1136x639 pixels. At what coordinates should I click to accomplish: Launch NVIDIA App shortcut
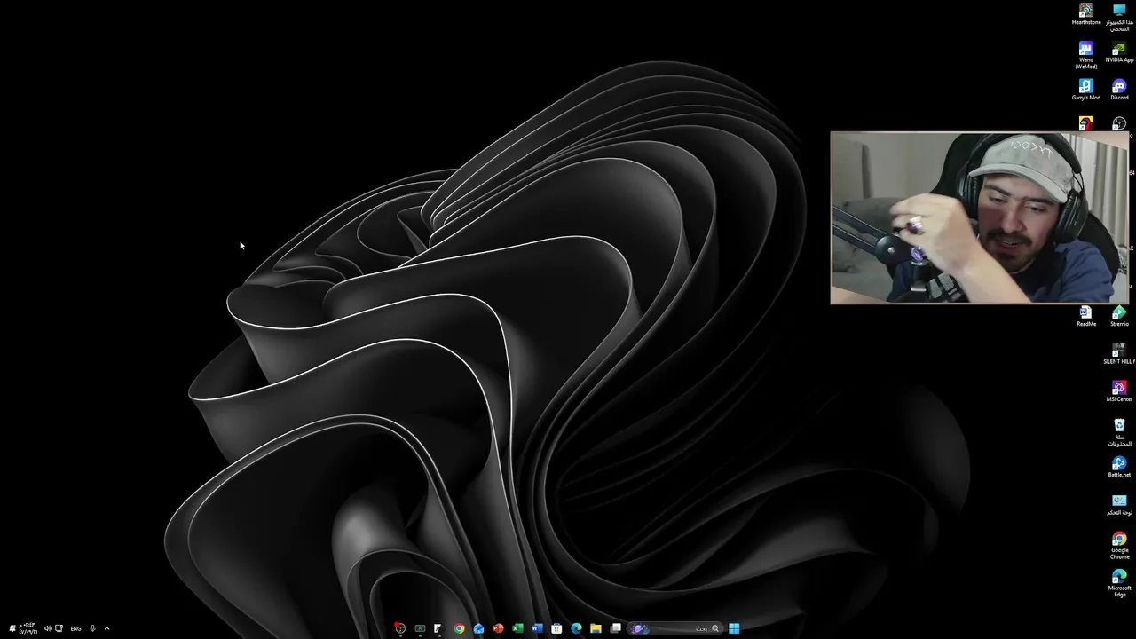coord(1119,51)
